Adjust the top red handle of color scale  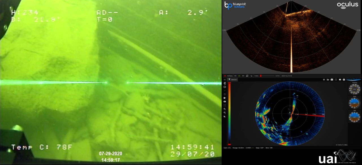pyautogui.click(x=229, y=83)
